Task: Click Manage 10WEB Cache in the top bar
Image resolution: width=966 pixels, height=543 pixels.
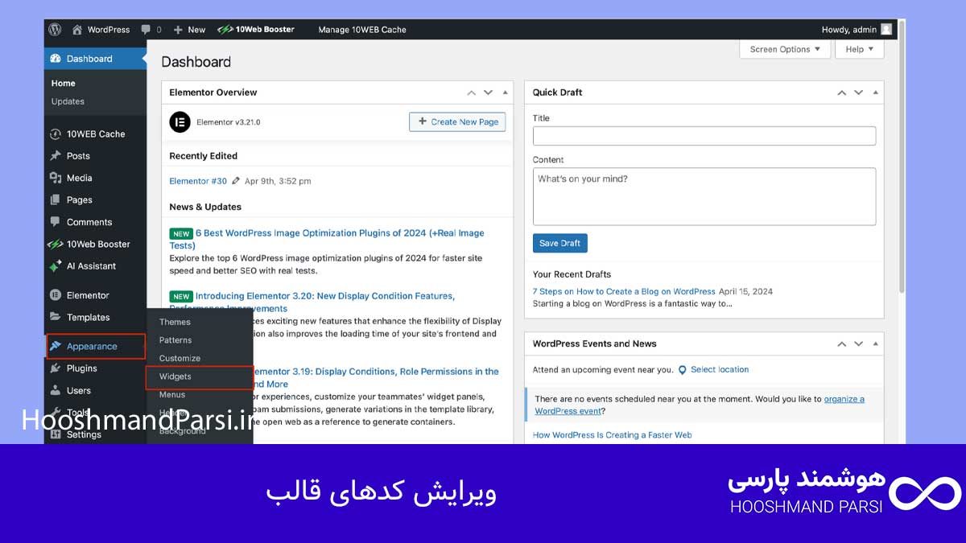Action: pos(362,30)
